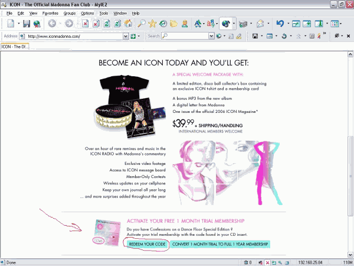
Task: Click the blue Undo arrow icon
Action: pyautogui.click(x=280, y=23)
